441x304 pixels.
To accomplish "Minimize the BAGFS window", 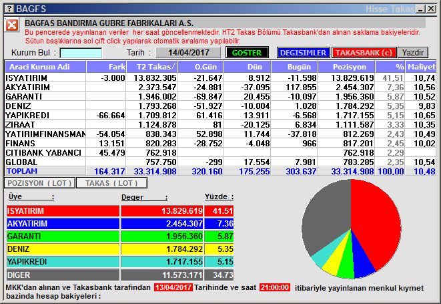I will click(x=421, y=9).
